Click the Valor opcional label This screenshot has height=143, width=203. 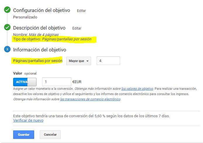tap(25, 73)
